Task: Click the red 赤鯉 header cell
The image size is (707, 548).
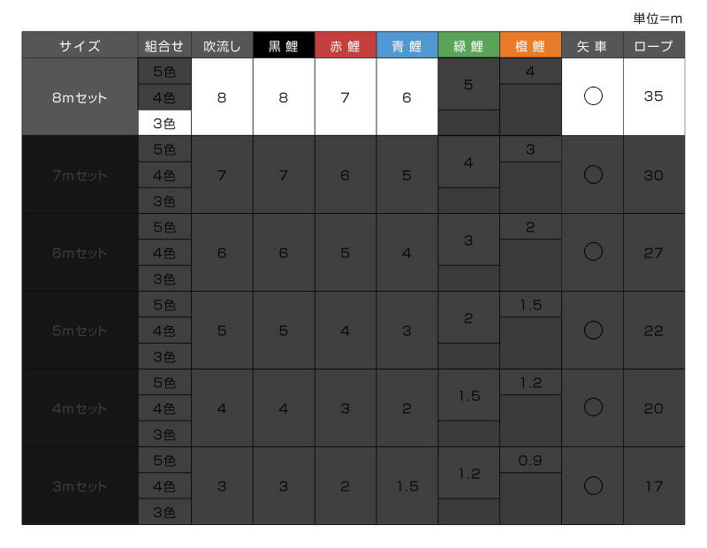Action: pyautogui.click(x=346, y=46)
